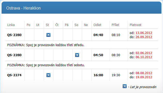Click the legend airplane icon near 'Let je provozován'
The image size is (163, 93).
point(125,86)
